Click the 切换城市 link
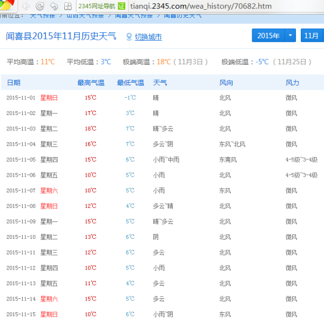Image resolution: width=324 pixels, height=322 pixels. pyautogui.click(x=148, y=37)
